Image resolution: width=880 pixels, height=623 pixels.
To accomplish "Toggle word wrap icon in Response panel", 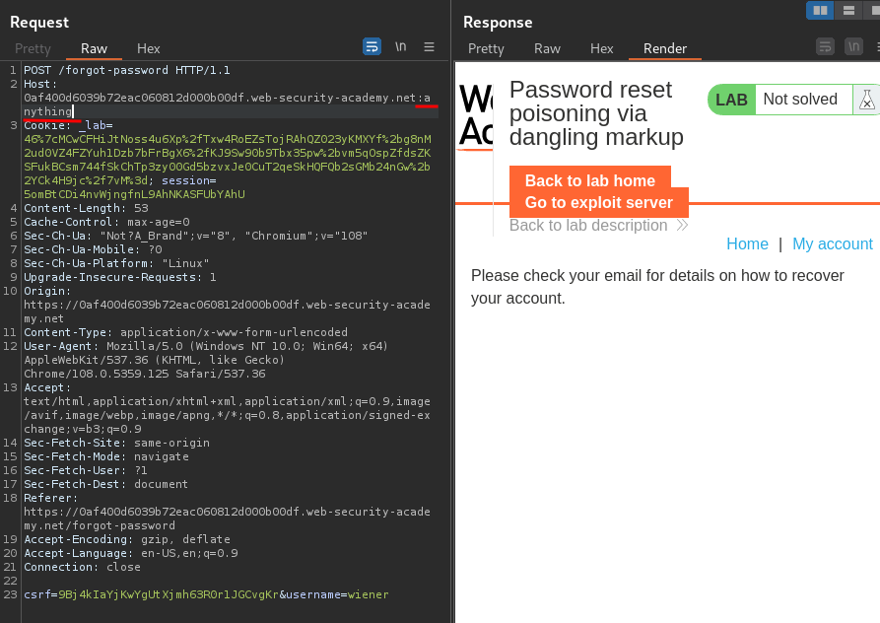I will coord(825,46).
